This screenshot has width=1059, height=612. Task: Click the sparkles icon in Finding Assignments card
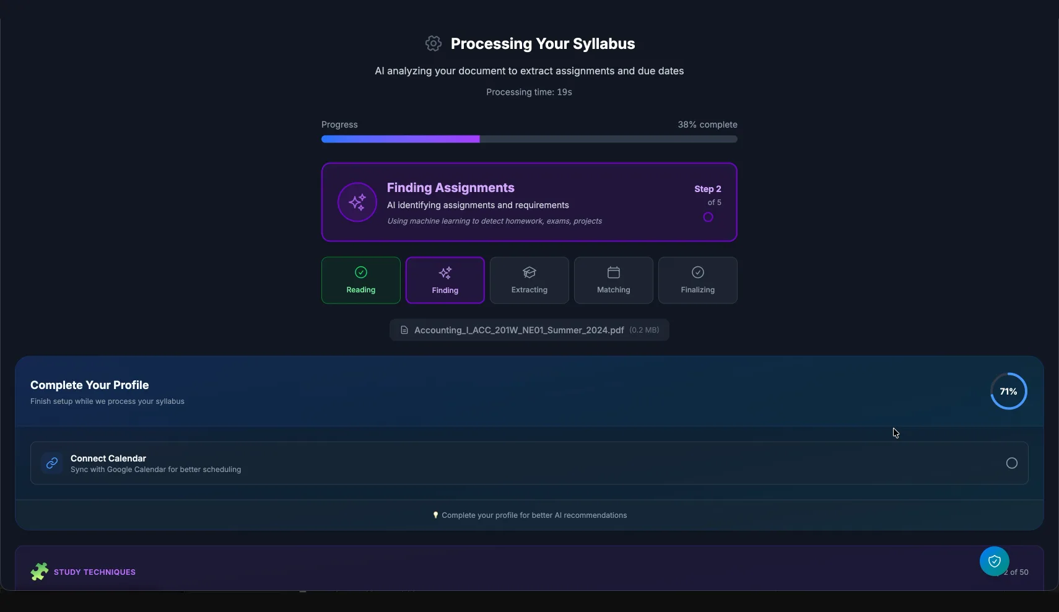pyautogui.click(x=357, y=202)
